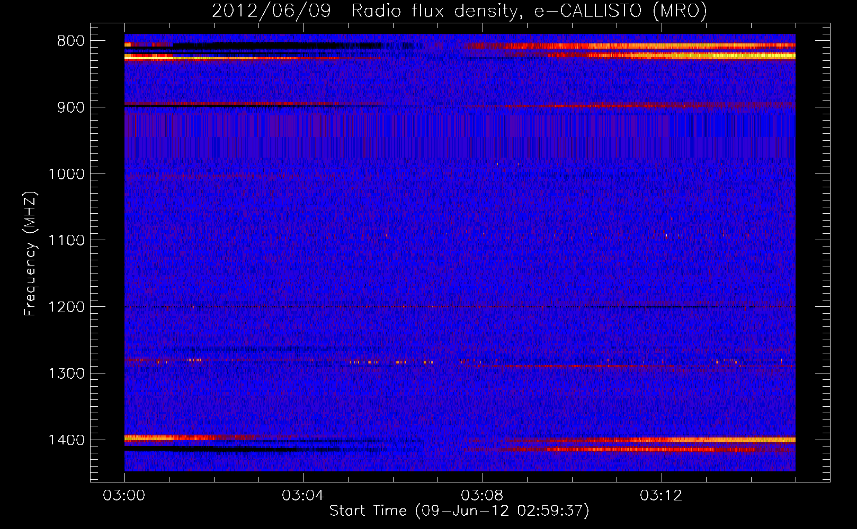Select the '1400' frequency axis label

66,440
